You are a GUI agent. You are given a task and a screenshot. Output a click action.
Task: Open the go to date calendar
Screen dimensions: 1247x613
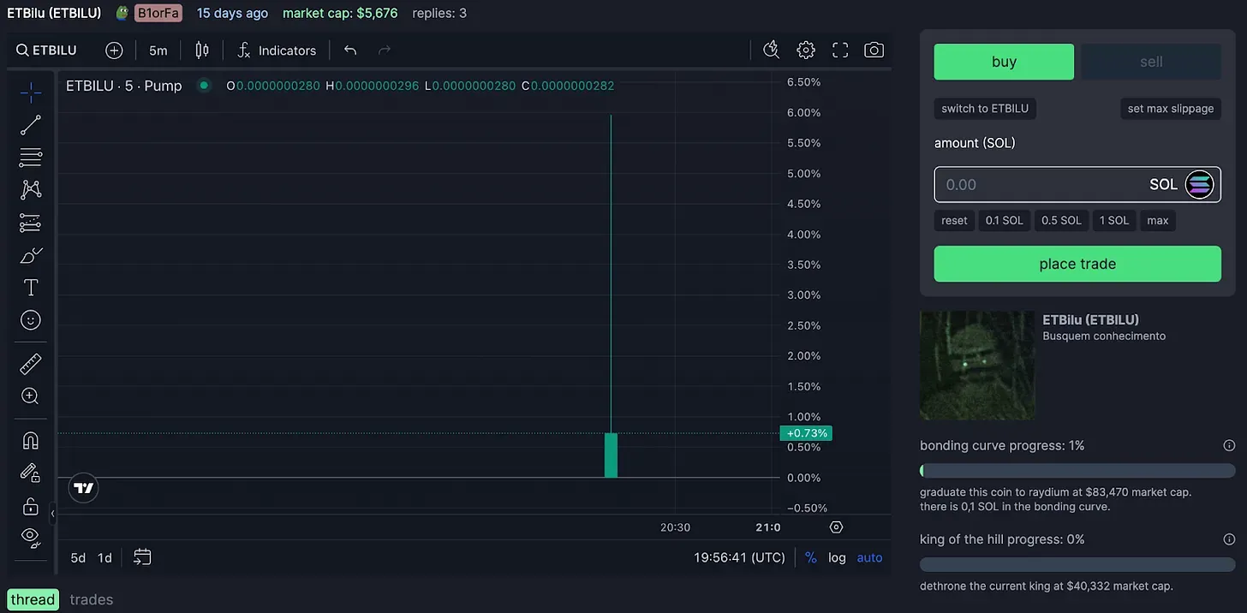pyautogui.click(x=142, y=557)
